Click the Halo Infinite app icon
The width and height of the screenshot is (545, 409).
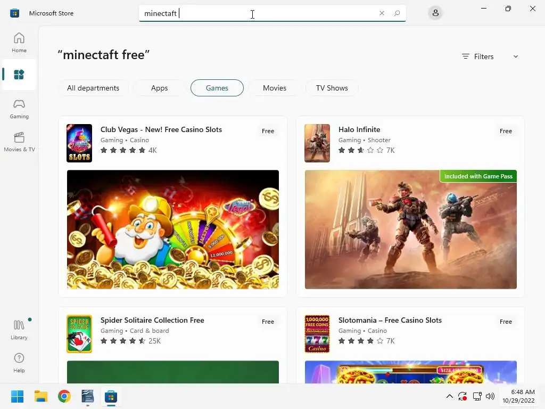317,143
